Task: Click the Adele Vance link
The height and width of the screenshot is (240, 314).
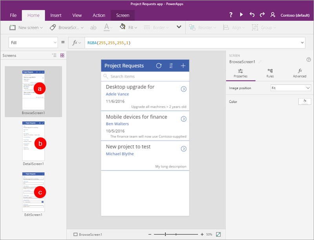Action: tap(117, 94)
